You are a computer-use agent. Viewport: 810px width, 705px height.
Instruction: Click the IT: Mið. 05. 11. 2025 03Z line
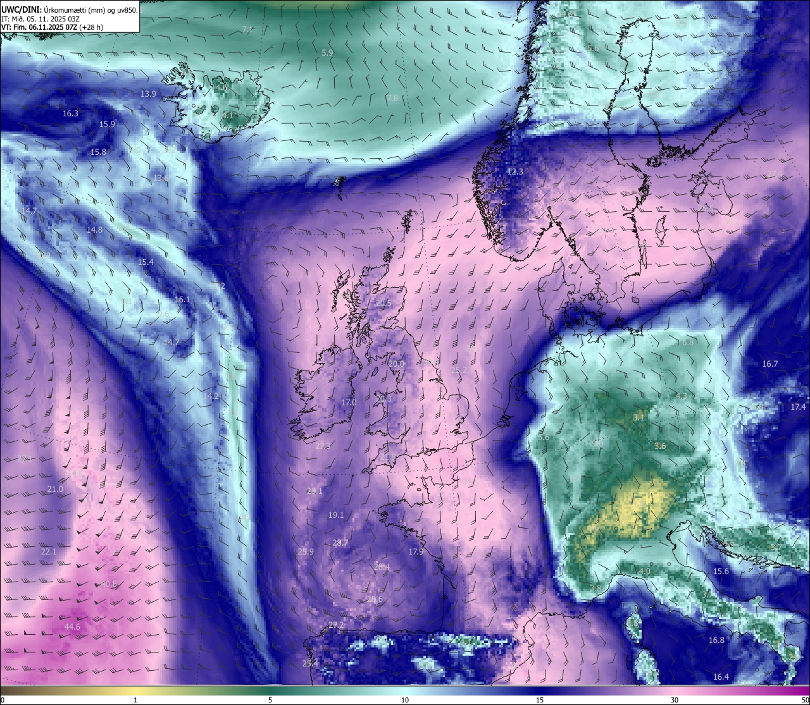(x=40, y=18)
